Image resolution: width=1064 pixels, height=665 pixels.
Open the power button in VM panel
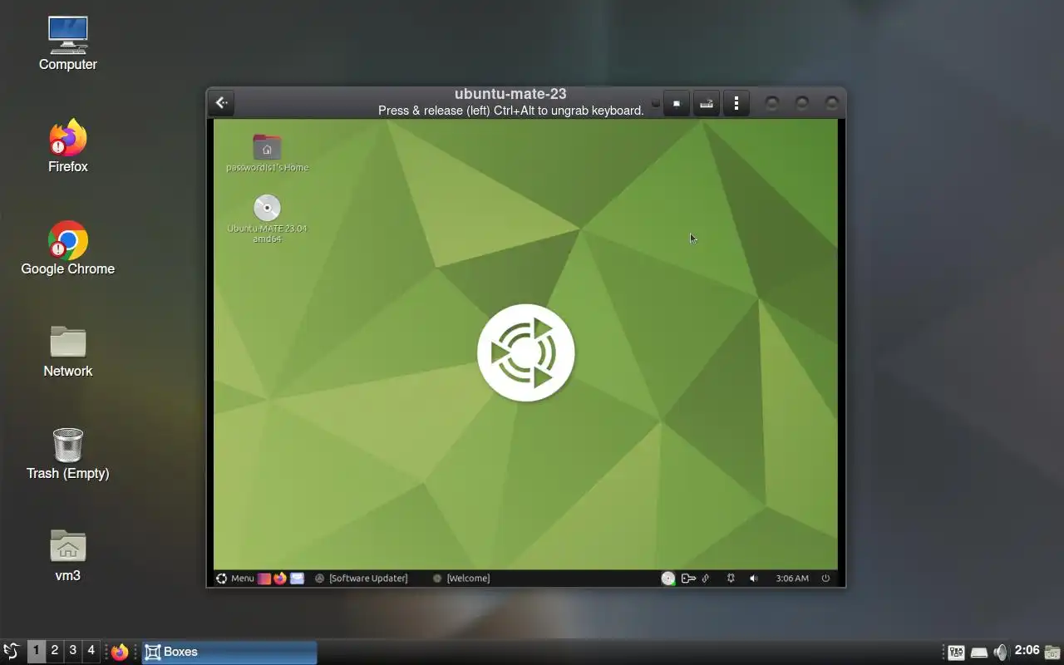(825, 579)
